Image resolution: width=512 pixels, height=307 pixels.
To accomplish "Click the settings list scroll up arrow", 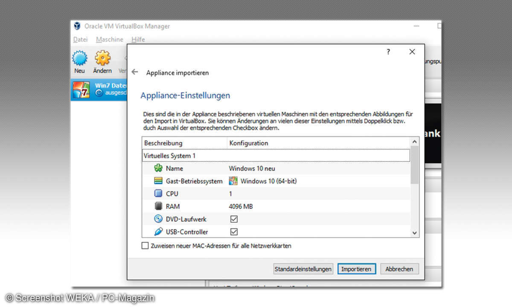I will coord(414,142).
